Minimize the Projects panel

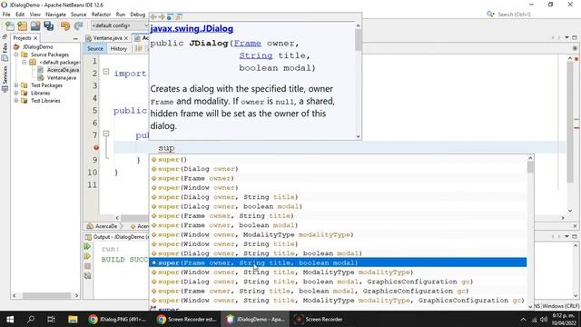pos(75,38)
